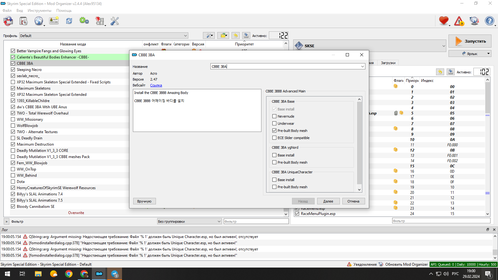Open the Windows notification center icon
Image resolution: width=498 pixels, height=280 pixels.
click(488, 274)
